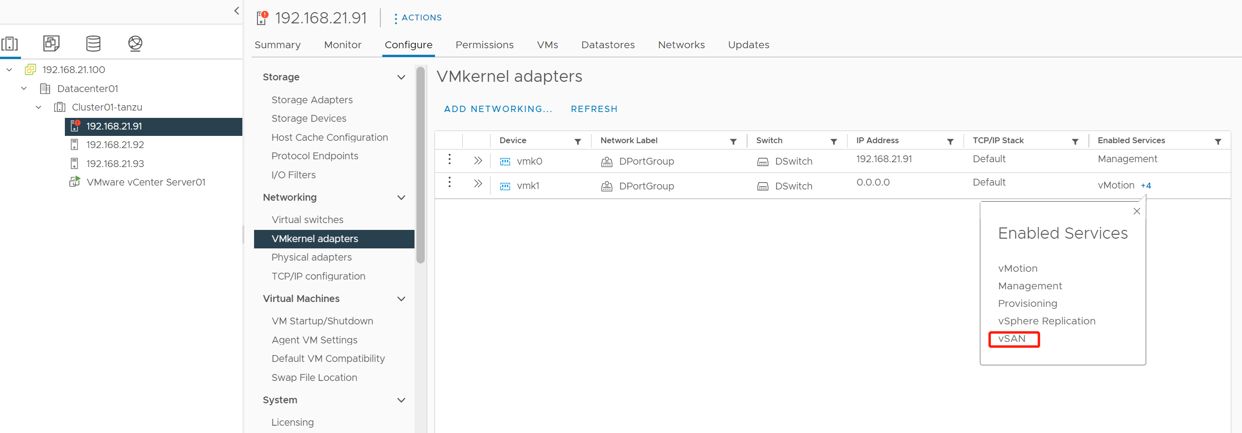Open Protocol Endpoints settings
1242x433 pixels.
pyautogui.click(x=315, y=156)
